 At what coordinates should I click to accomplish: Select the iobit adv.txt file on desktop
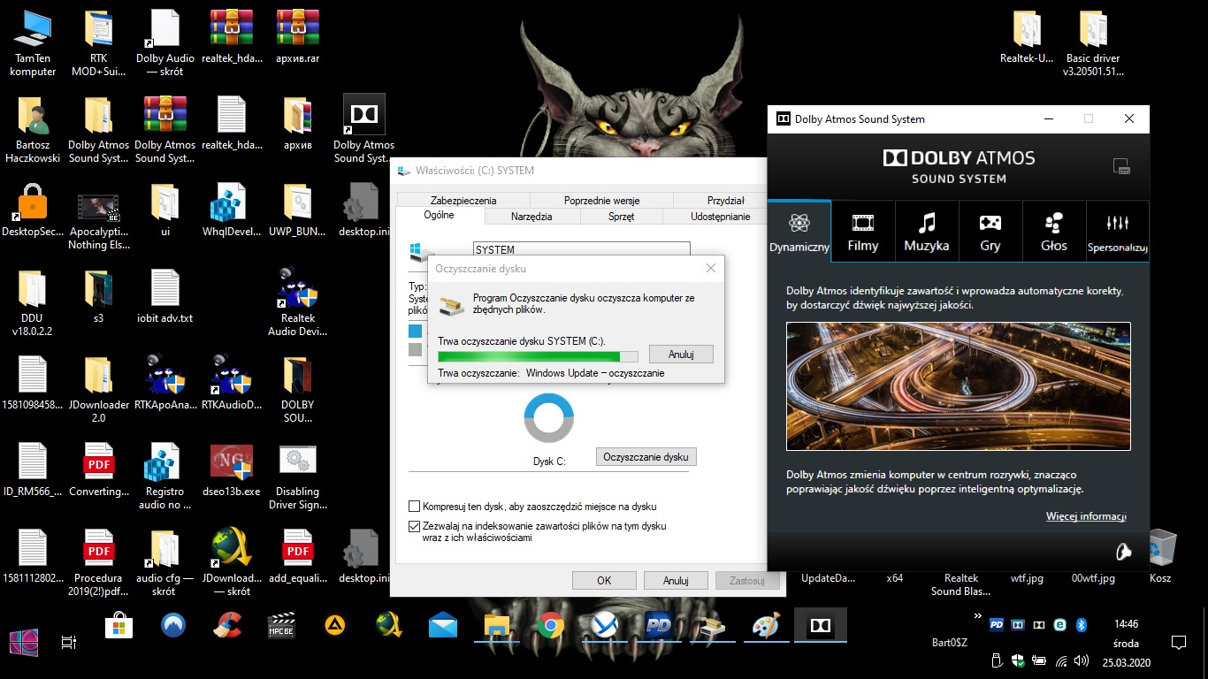165,297
